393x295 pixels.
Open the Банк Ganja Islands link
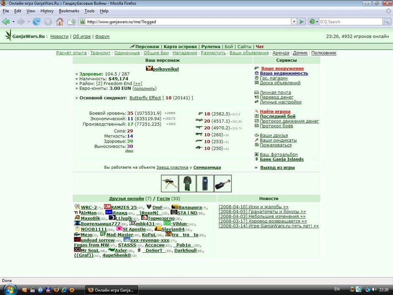click(282, 159)
